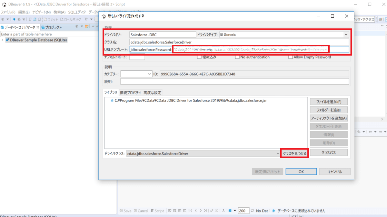Click the quick access search box
This screenshot has height=217, width=387.
[364, 20]
